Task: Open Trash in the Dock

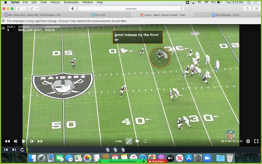Action: [x=230, y=158]
